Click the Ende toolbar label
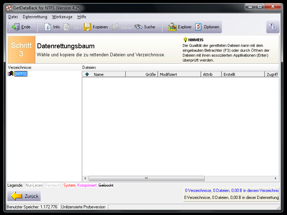 26,27
